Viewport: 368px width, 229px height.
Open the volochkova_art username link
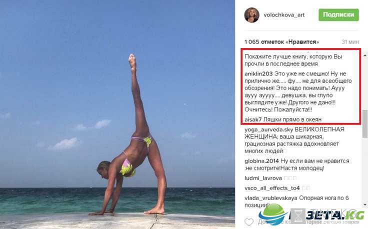pos(283,15)
